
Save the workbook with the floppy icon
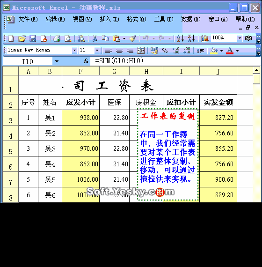click(33, 38)
